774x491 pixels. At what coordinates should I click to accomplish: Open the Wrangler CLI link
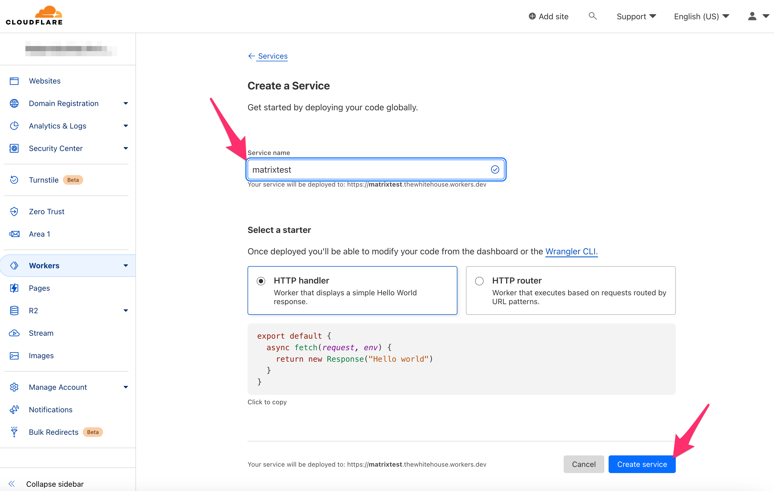point(571,251)
